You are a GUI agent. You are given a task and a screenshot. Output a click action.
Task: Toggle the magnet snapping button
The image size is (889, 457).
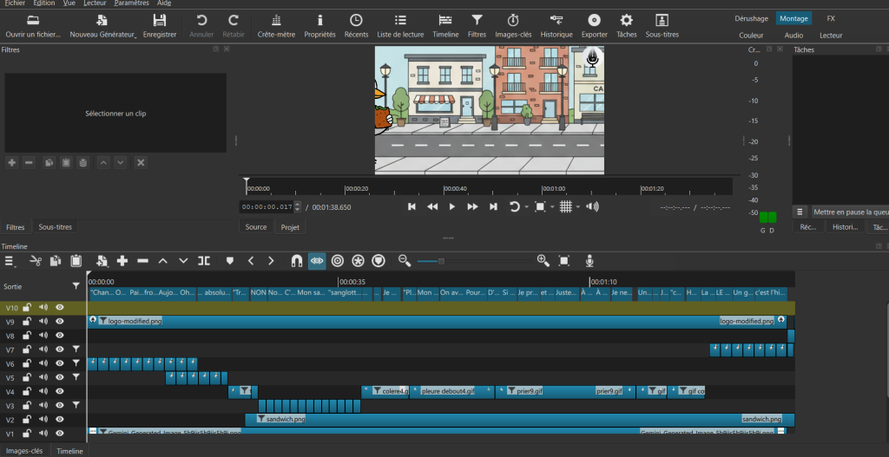coord(296,260)
